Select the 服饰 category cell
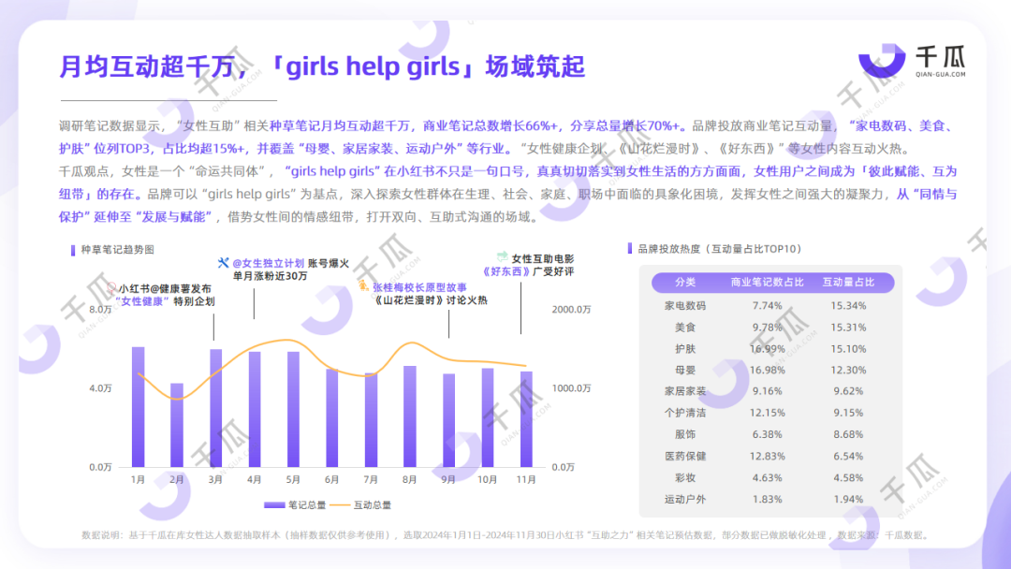The height and width of the screenshot is (569, 1011). tap(684, 434)
